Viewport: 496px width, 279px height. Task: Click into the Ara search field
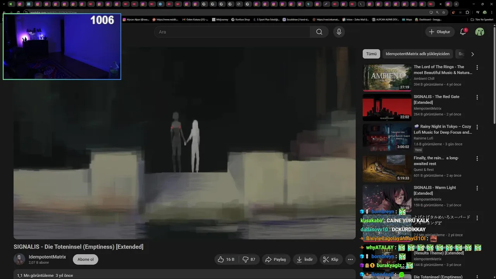click(232, 32)
